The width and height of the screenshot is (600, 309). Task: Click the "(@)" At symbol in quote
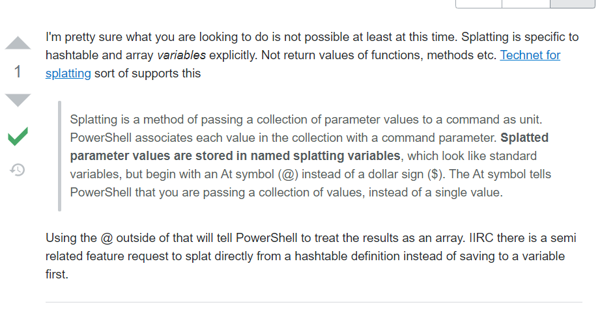tap(289, 174)
